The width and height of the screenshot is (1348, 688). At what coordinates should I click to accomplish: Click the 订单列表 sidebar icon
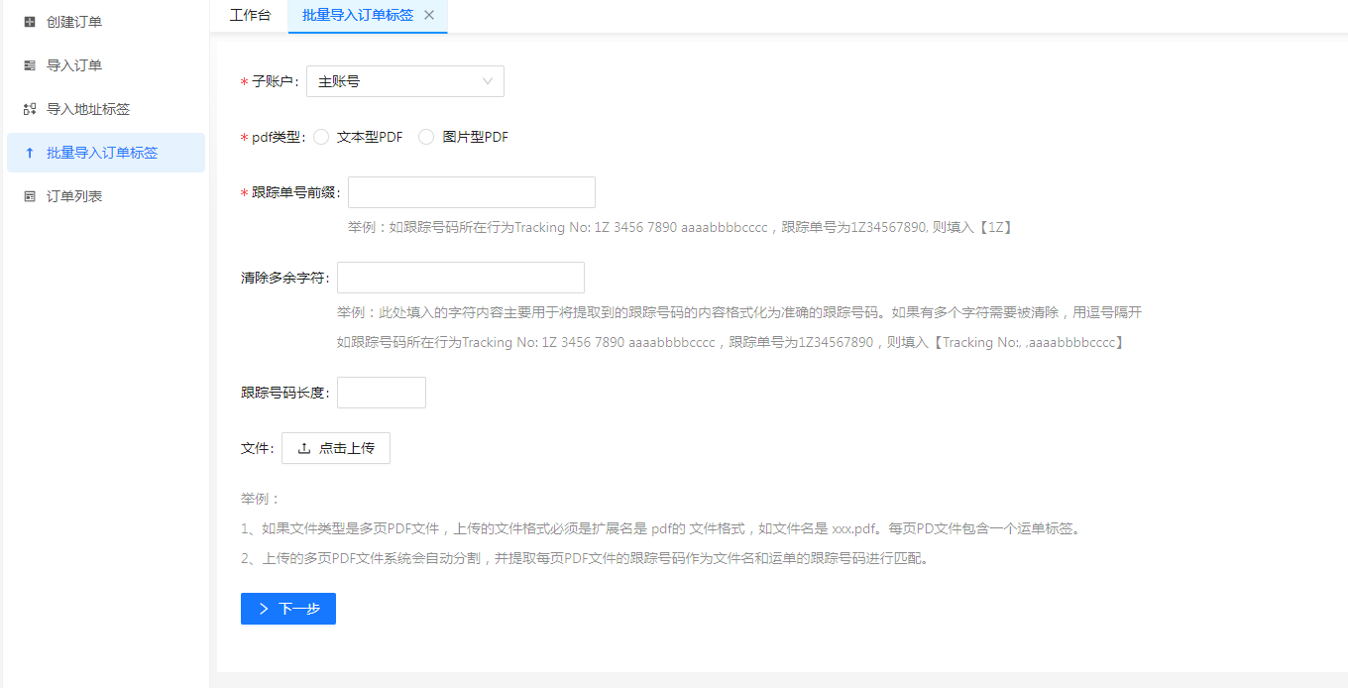30,196
